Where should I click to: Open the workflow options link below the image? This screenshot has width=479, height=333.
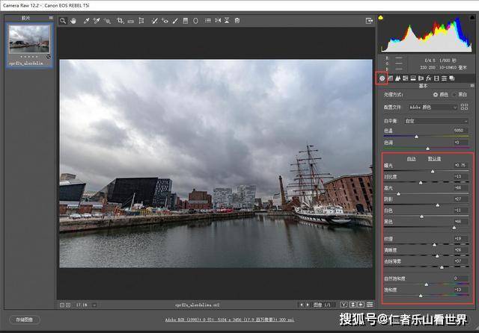pyautogui.click(x=230, y=320)
